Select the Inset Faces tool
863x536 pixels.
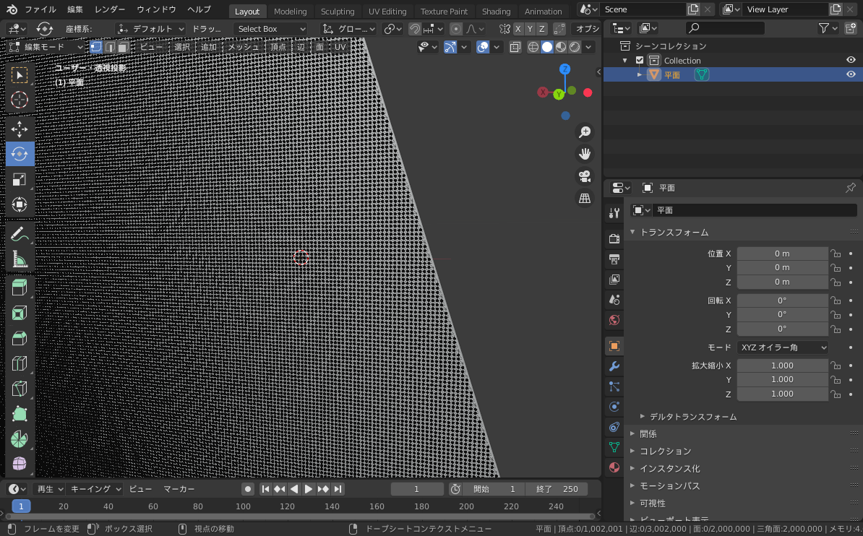(x=20, y=313)
